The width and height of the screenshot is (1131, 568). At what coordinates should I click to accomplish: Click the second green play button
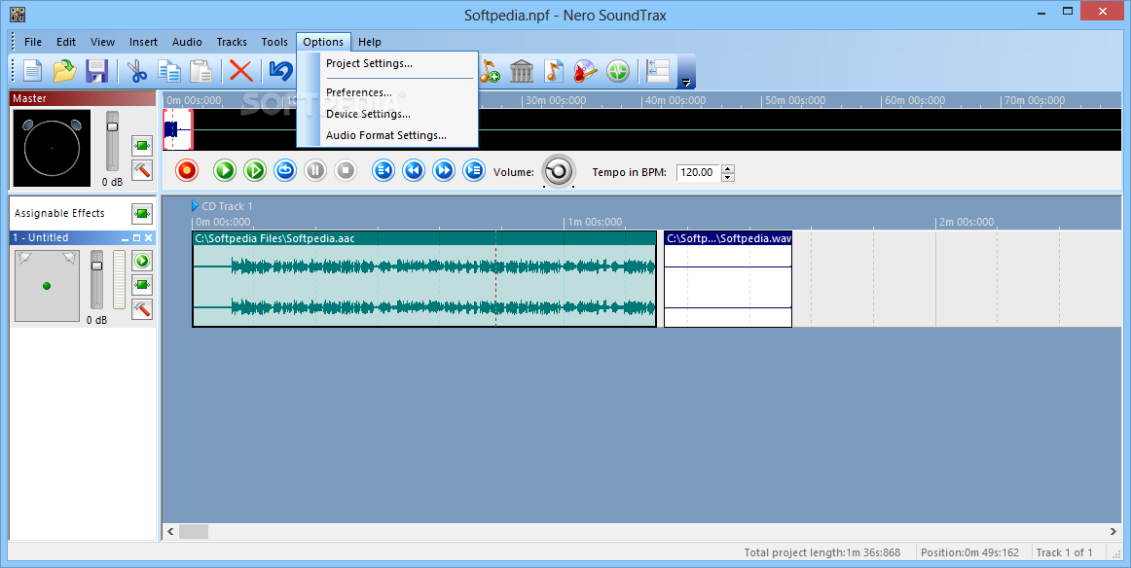point(255,170)
